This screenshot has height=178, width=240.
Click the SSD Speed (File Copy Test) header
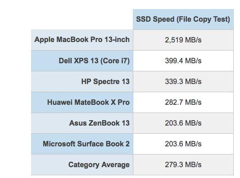coord(183,19)
